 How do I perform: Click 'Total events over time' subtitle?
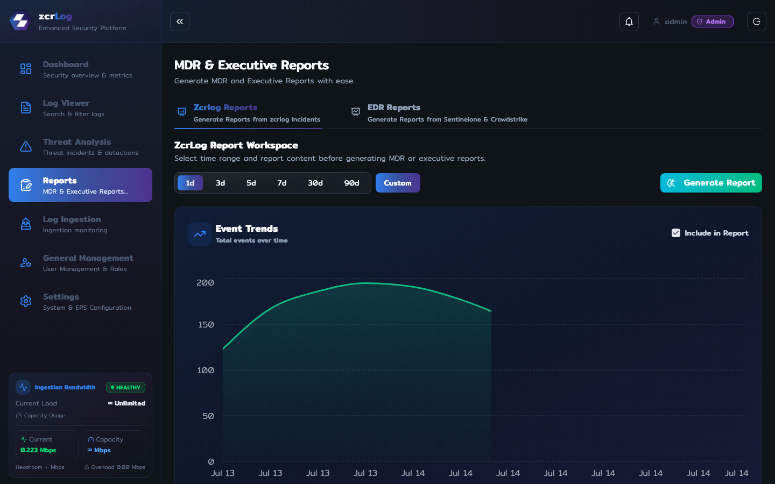(x=251, y=240)
